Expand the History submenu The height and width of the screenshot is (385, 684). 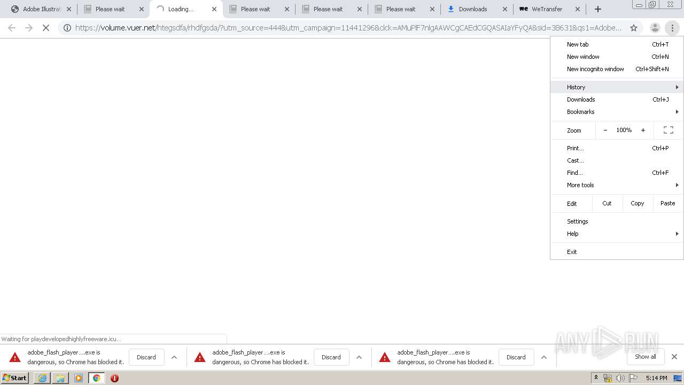[x=617, y=87]
